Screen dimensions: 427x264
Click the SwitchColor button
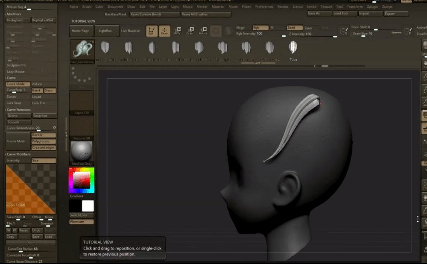(82, 215)
